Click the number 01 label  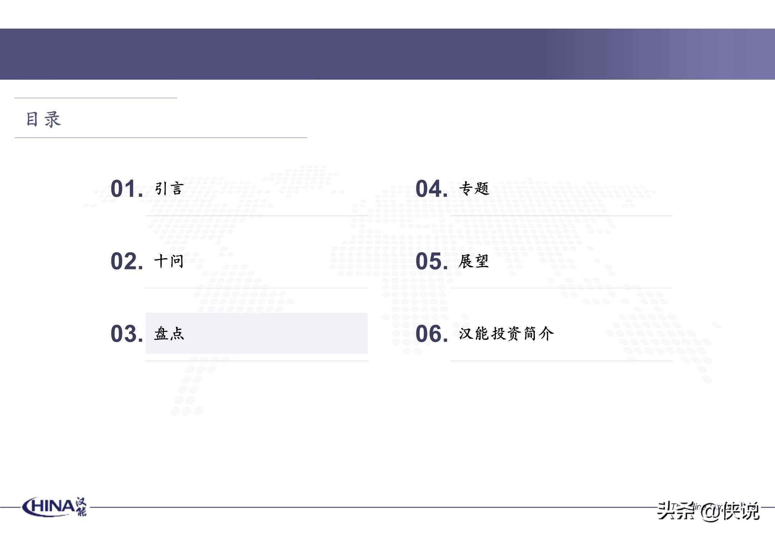pyautogui.click(x=127, y=189)
